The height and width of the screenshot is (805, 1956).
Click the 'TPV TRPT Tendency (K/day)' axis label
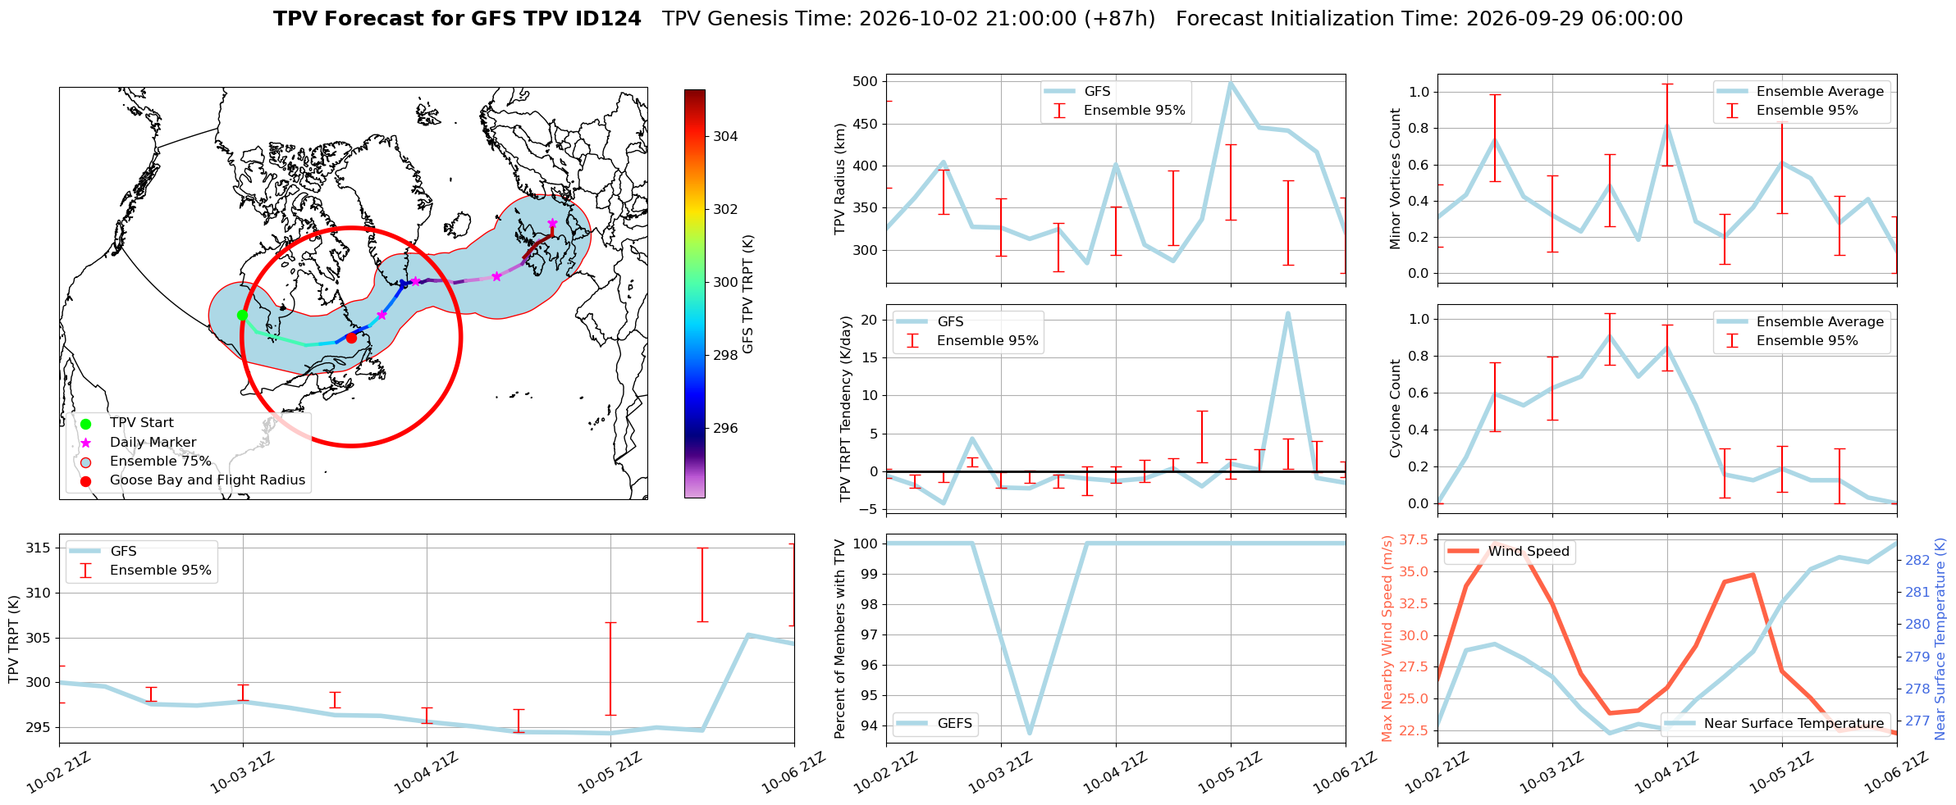point(845,409)
